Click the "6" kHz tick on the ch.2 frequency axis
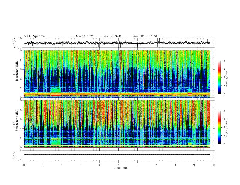This screenshot has width=240, height=185. tap(21, 119)
